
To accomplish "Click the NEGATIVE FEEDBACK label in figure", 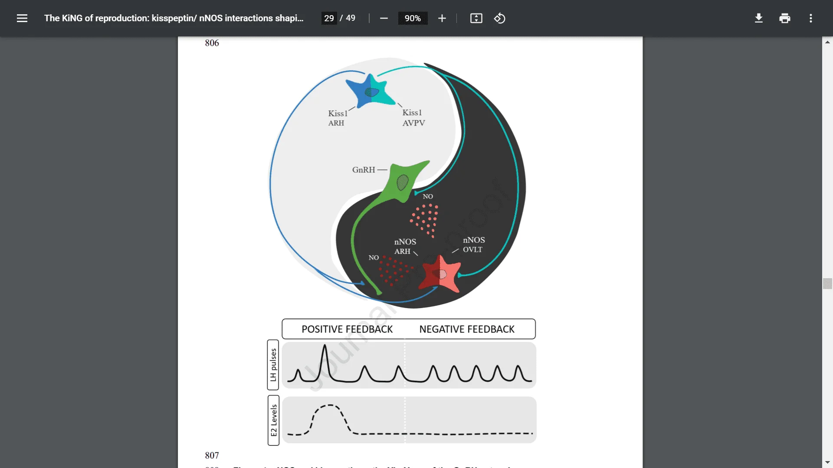I will (x=466, y=329).
